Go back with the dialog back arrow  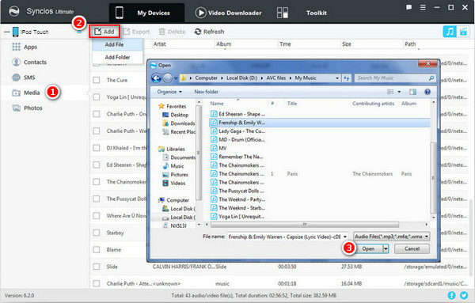coord(156,78)
